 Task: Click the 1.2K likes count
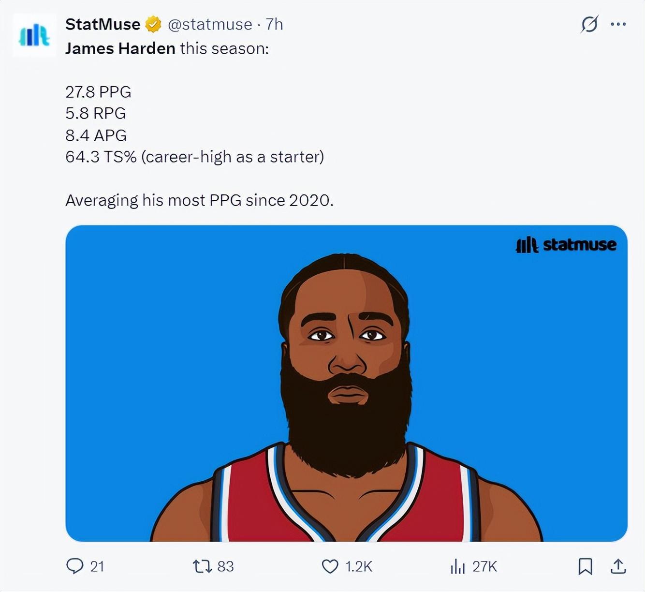359,566
